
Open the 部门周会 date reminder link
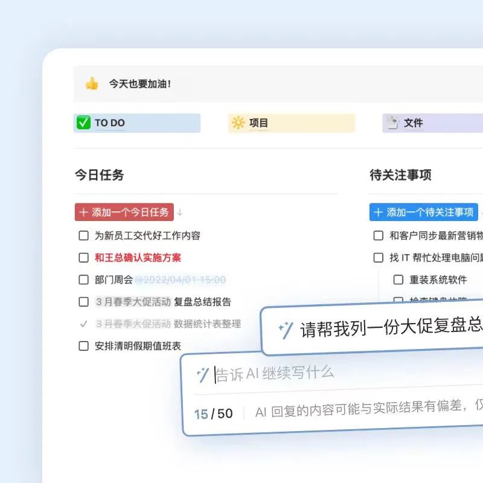(180, 280)
